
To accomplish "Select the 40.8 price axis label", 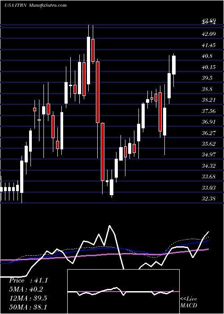I will (207, 56).
